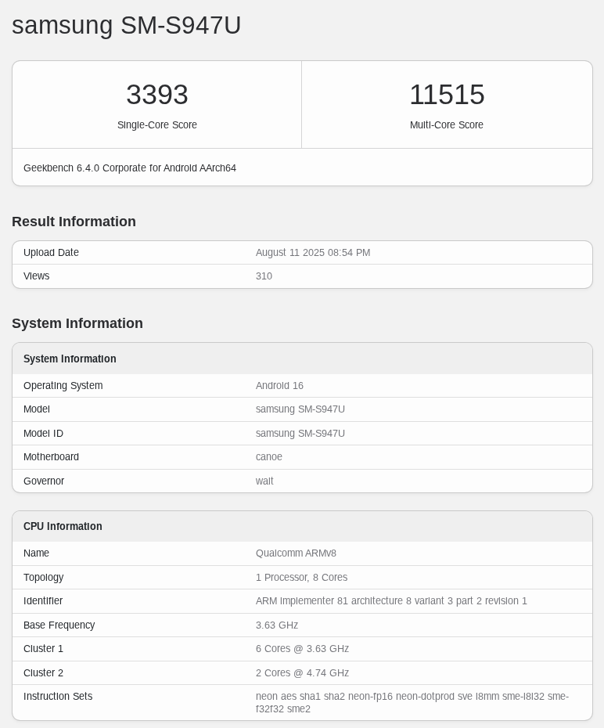The image size is (604, 728).
Task: Select the views count 310
Action: [264, 276]
